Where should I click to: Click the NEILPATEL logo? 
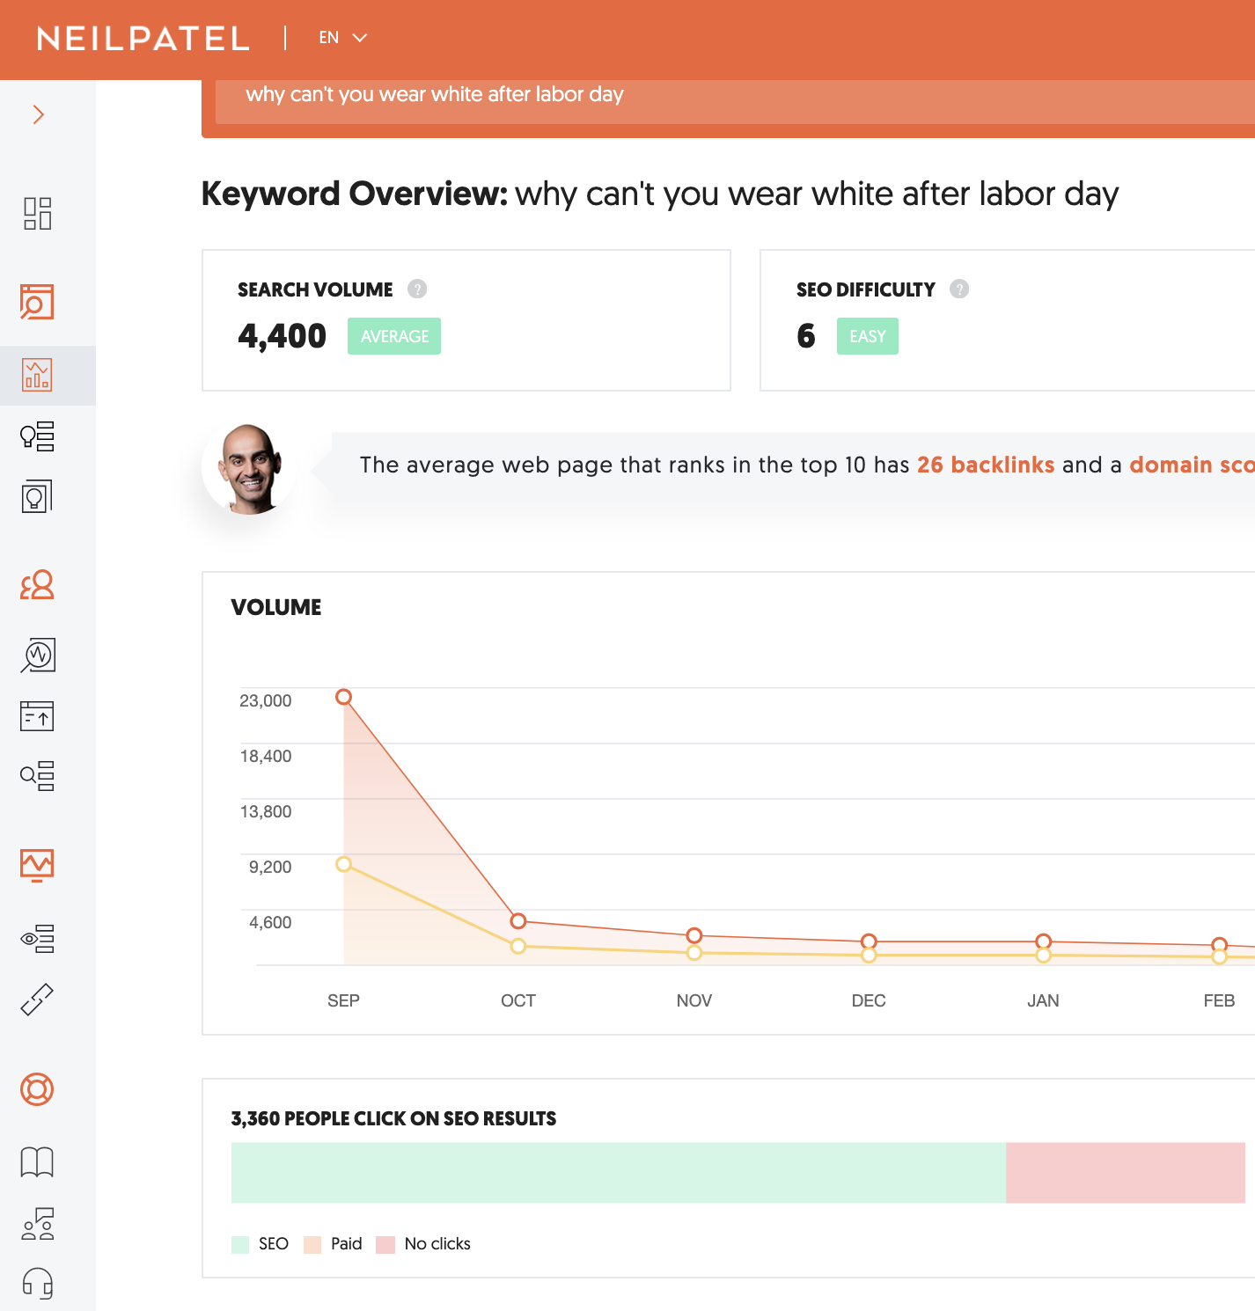pos(143,39)
